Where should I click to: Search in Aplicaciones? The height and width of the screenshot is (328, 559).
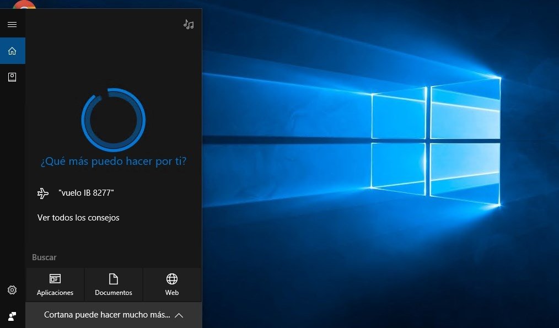coord(55,285)
